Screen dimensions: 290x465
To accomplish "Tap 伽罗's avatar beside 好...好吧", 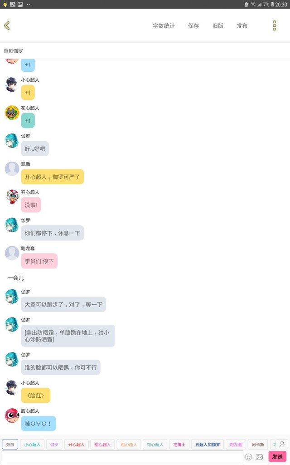I will (x=12, y=141).
